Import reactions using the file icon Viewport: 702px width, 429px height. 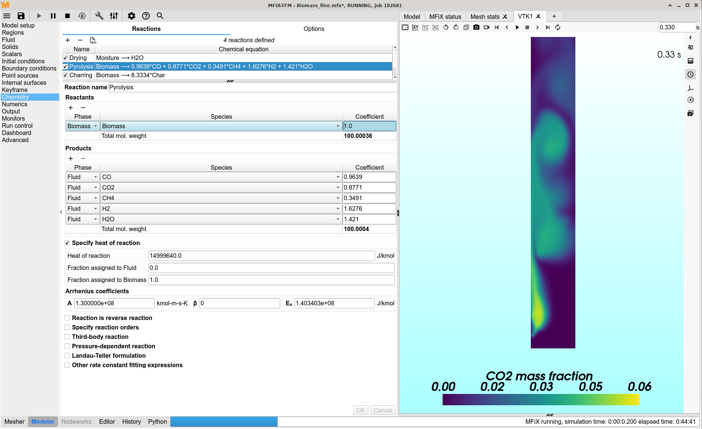[93, 40]
